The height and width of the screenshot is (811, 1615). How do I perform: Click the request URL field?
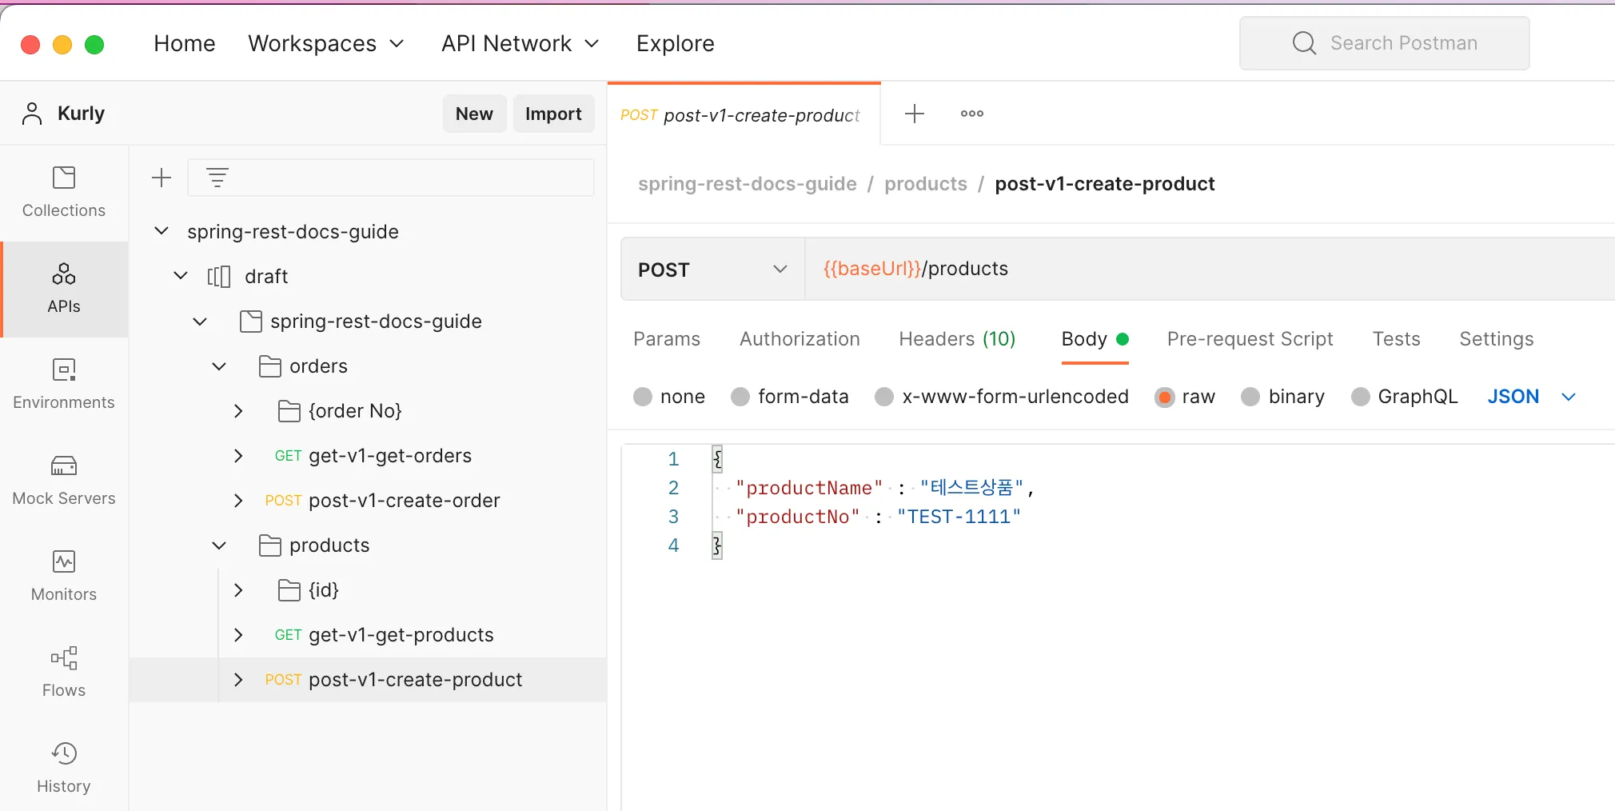pyautogui.click(x=1210, y=270)
